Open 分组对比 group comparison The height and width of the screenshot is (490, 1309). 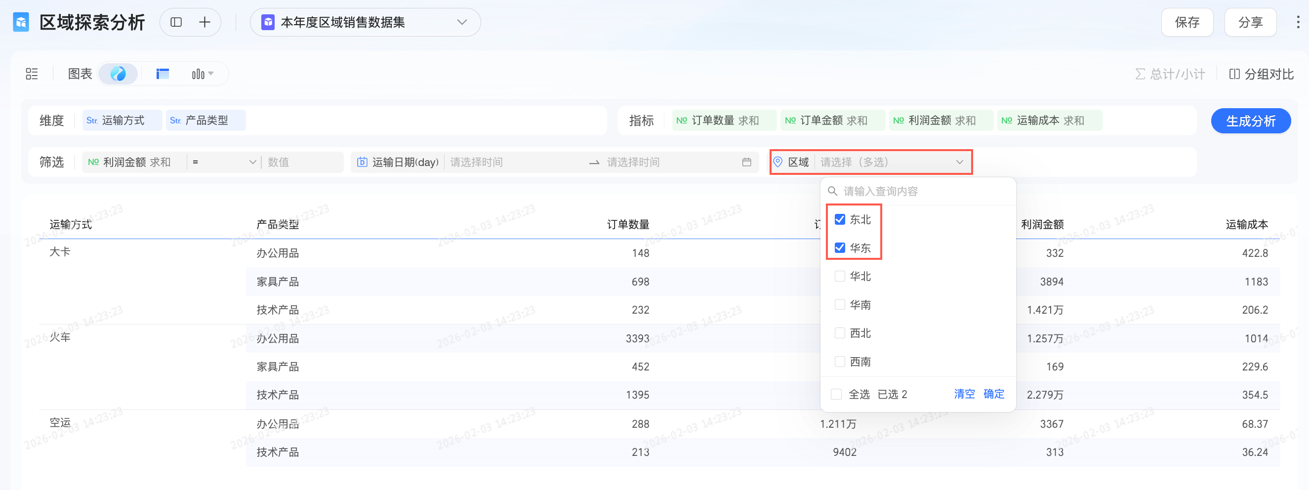1261,74
